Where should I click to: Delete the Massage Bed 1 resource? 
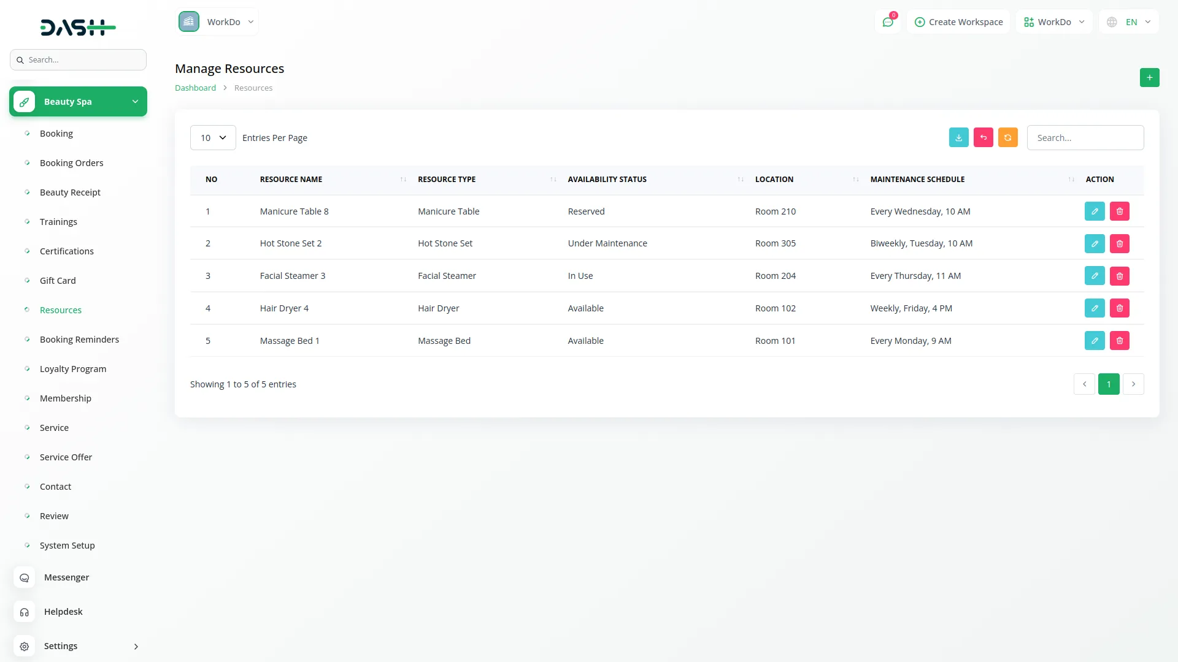(1119, 340)
